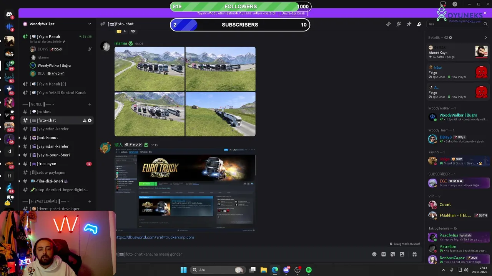
Task: Select member Astrellon in member list
Action: click(458, 248)
